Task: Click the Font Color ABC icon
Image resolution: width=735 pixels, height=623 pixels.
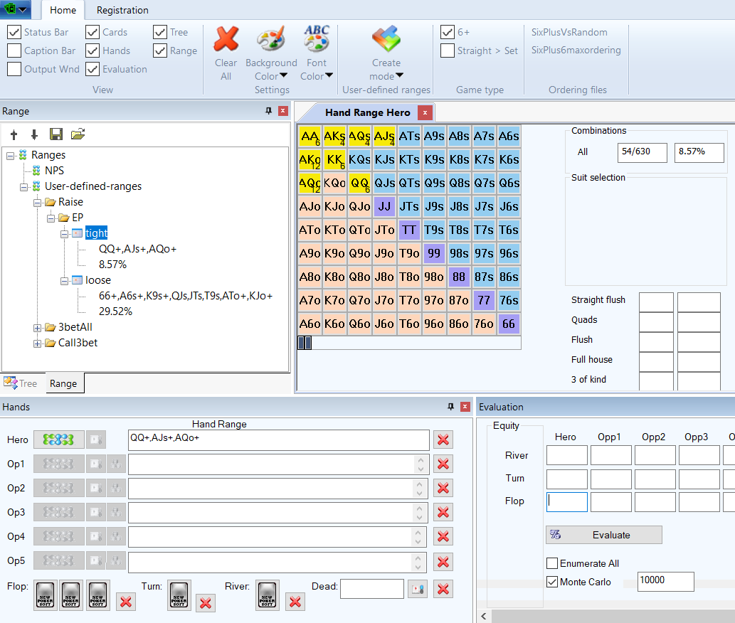Action: pyautogui.click(x=316, y=39)
